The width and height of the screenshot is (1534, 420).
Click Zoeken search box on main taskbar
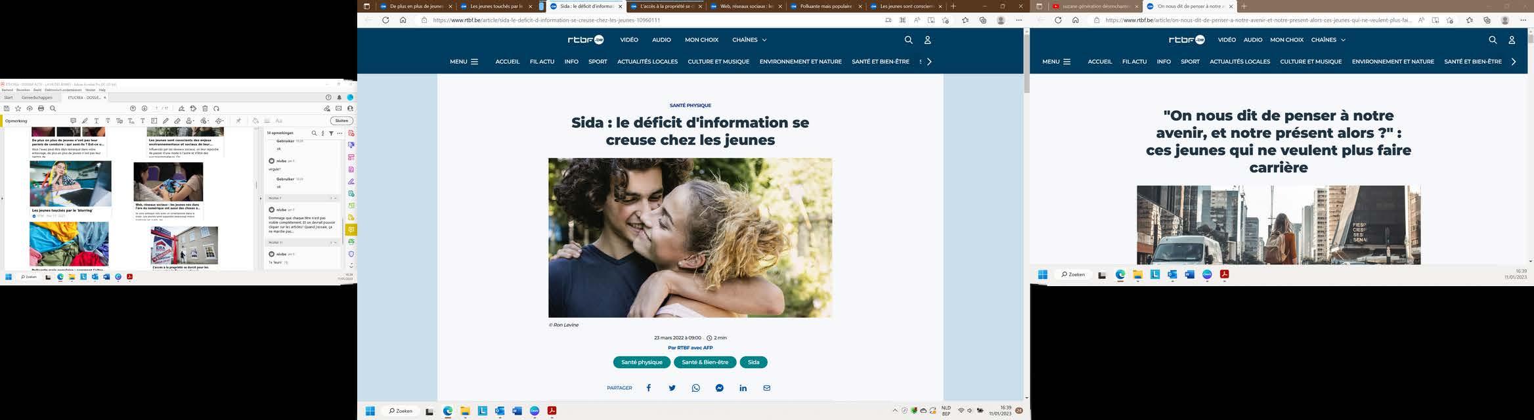pyautogui.click(x=401, y=411)
